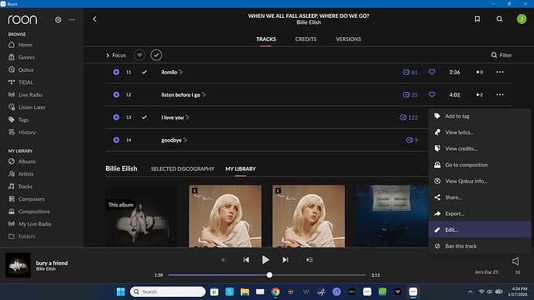Show play count 25 for listen before i go

coord(410,94)
